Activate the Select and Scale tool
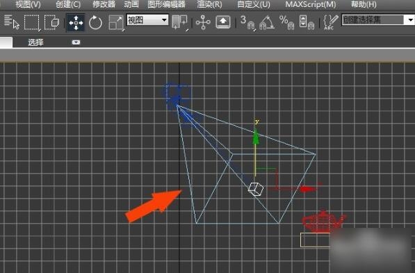Screen dimensions: 415x273 [x=116, y=23]
